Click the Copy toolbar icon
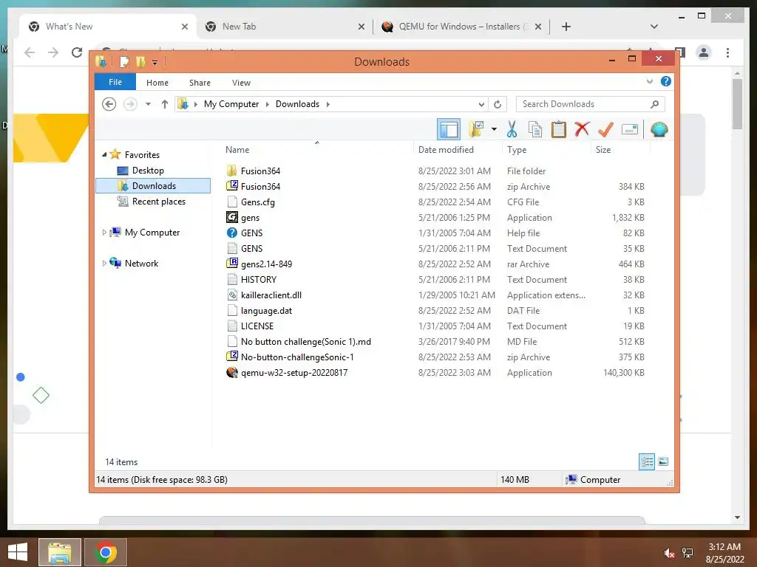Viewport: 757px width, 567px height. (x=535, y=129)
